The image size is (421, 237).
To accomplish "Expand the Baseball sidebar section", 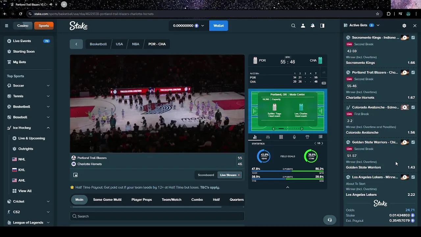I will 48,117.
